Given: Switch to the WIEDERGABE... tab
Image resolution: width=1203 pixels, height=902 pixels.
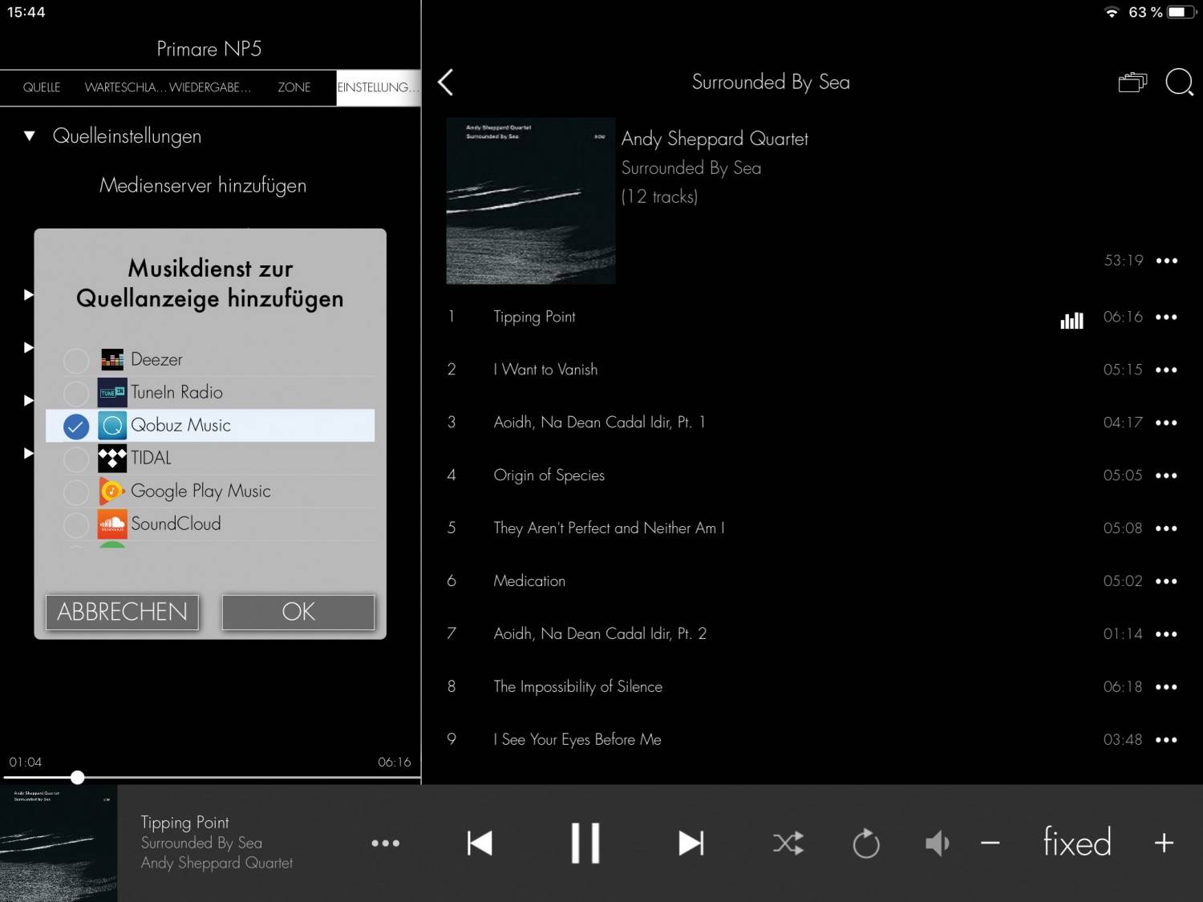Looking at the screenshot, I should (x=210, y=87).
